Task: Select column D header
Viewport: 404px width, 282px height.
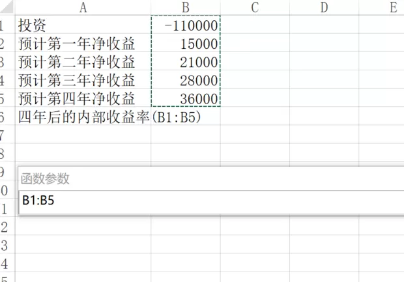Action: pos(324,7)
